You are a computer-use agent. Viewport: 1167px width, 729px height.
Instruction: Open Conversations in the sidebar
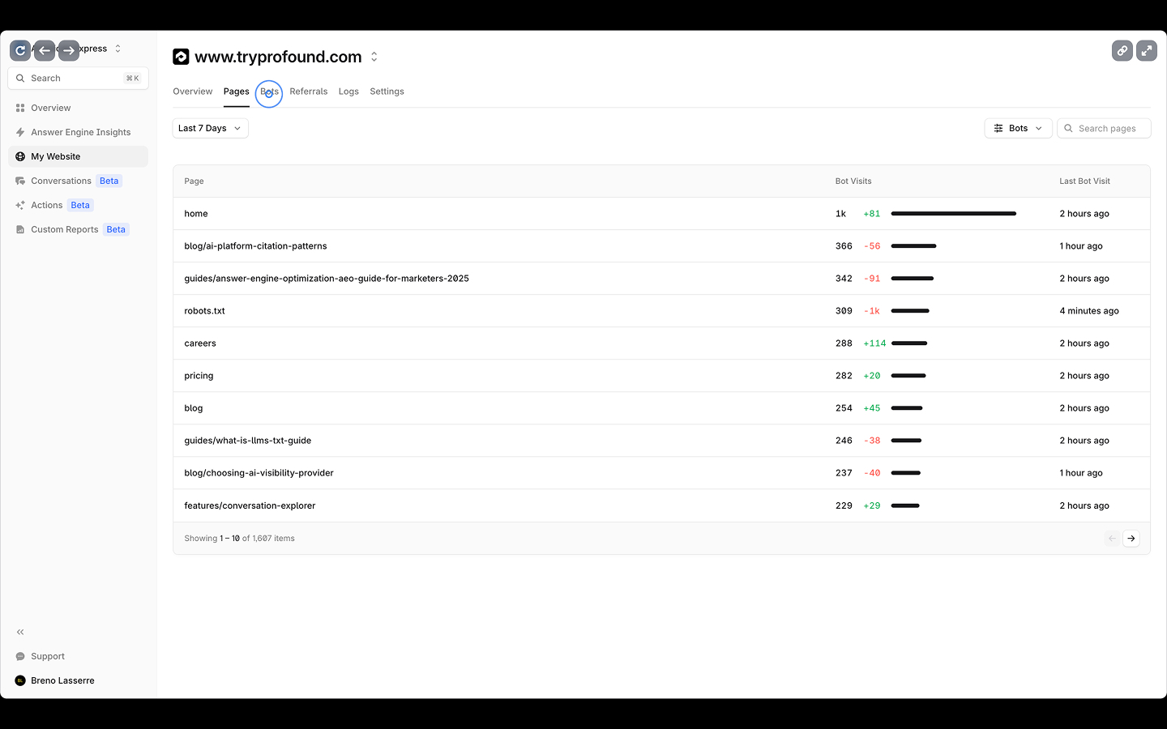click(61, 181)
